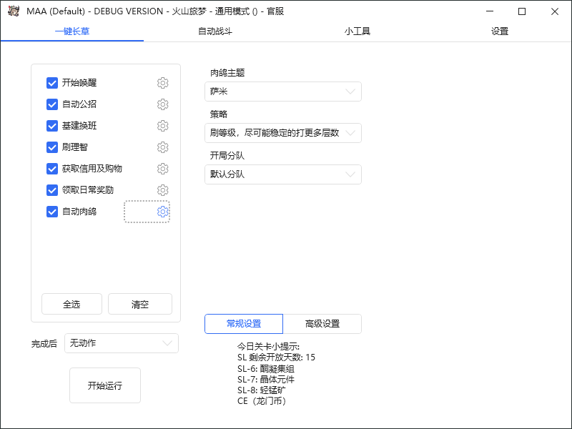Switch to 高级设置 settings view
The height and width of the screenshot is (429, 572).
click(x=322, y=323)
